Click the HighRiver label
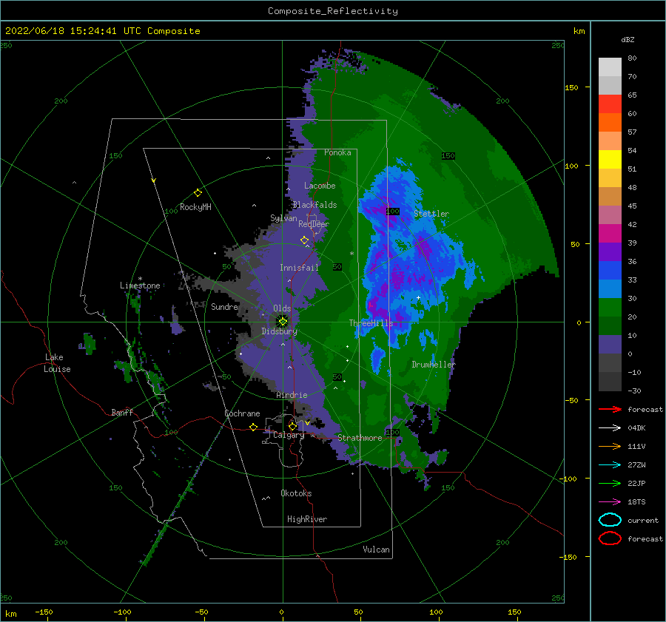The image size is (666, 622). (x=307, y=519)
